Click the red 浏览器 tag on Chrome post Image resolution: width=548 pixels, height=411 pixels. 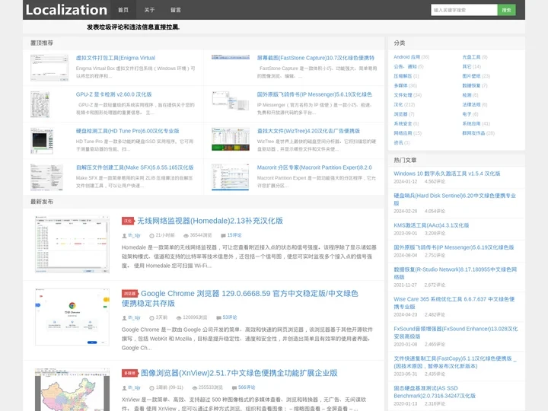(x=130, y=294)
